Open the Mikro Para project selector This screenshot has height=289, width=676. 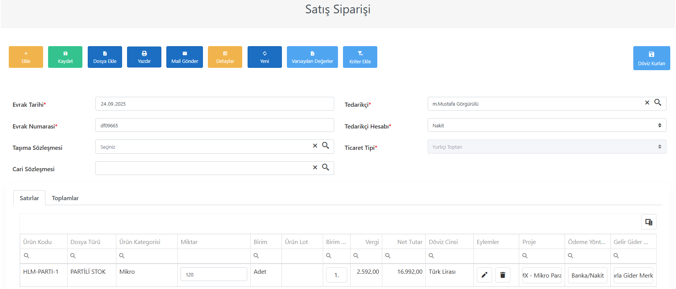tap(542, 275)
